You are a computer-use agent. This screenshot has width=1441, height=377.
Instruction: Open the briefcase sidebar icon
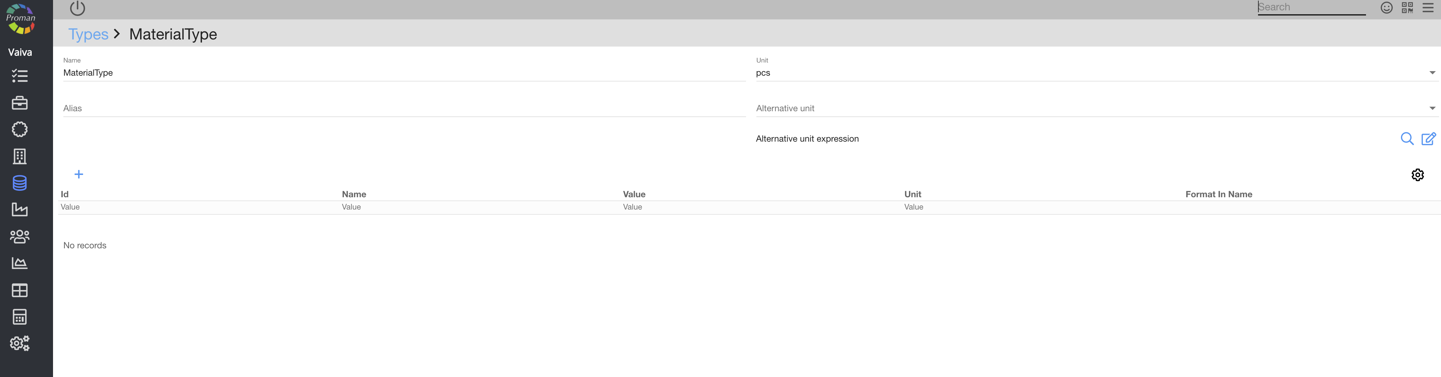(x=20, y=103)
